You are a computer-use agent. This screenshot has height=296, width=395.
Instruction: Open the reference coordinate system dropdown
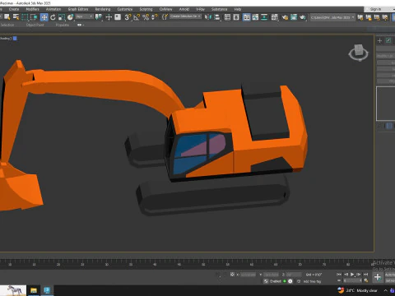pos(85,16)
